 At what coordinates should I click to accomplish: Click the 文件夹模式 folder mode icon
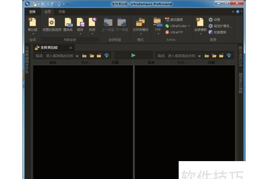[x=141, y=22]
